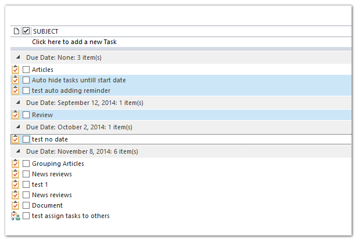Collapse the November 8, 2014 group
Image resolution: width=358 pixels, height=243 pixels.
(18, 151)
